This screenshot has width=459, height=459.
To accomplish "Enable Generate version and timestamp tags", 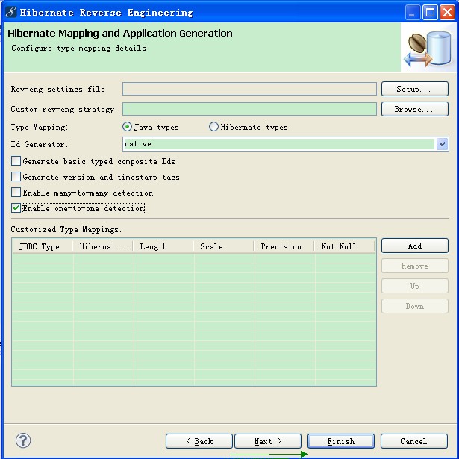I will (16, 177).
